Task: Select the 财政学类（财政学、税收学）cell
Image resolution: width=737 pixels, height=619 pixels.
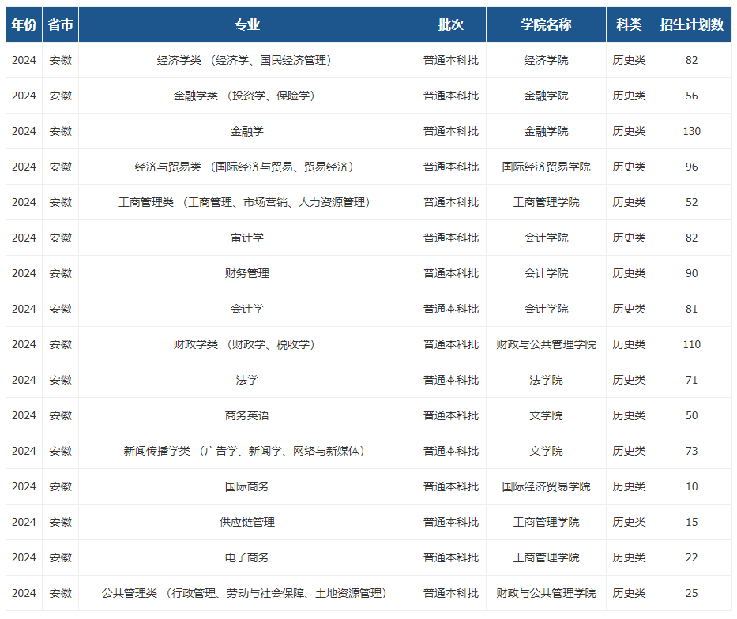Action: [x=247, y=345]
